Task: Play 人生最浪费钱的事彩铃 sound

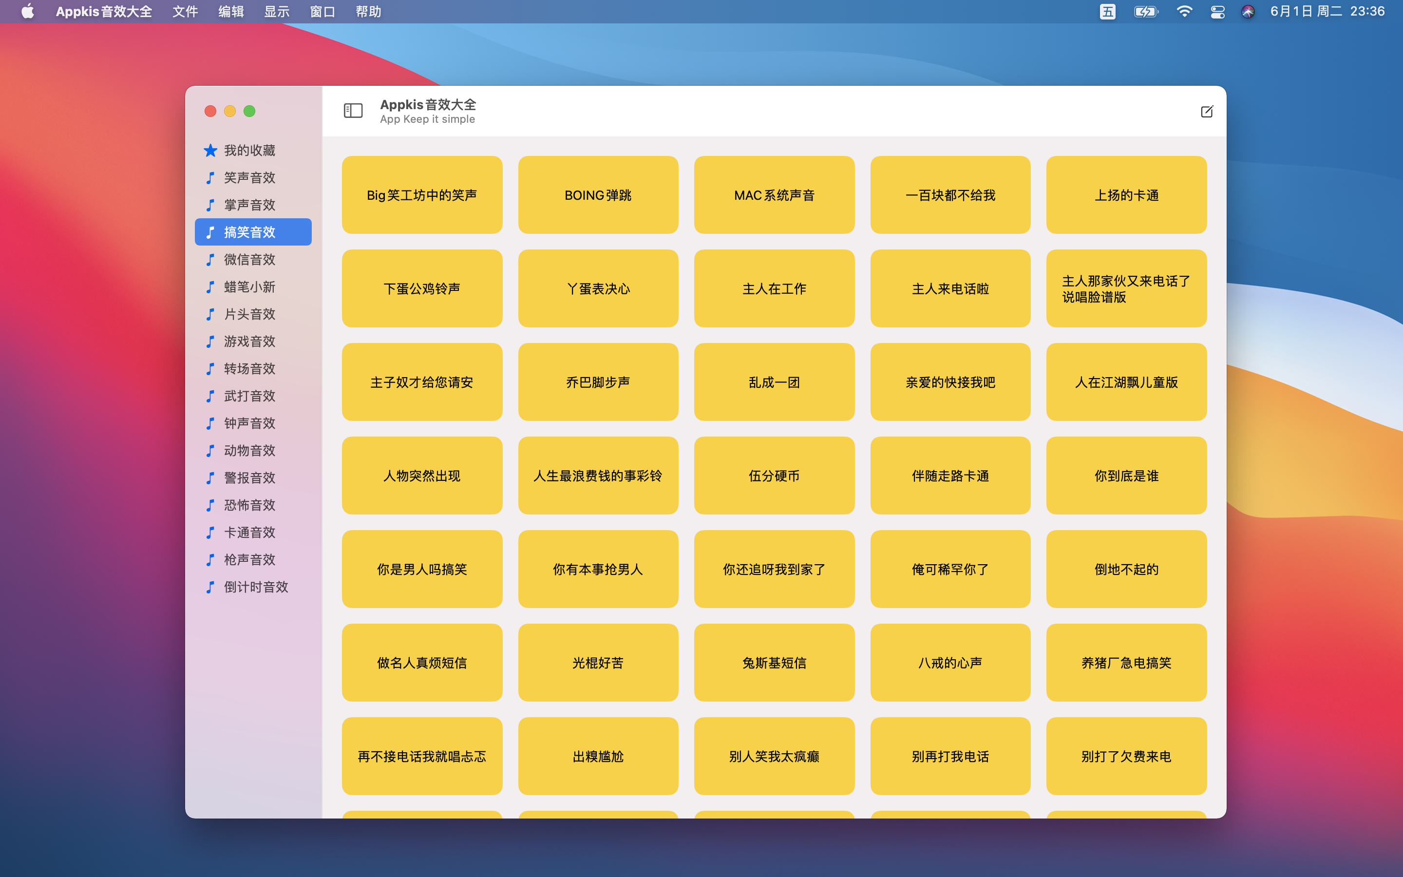Action: coord(598,476)
